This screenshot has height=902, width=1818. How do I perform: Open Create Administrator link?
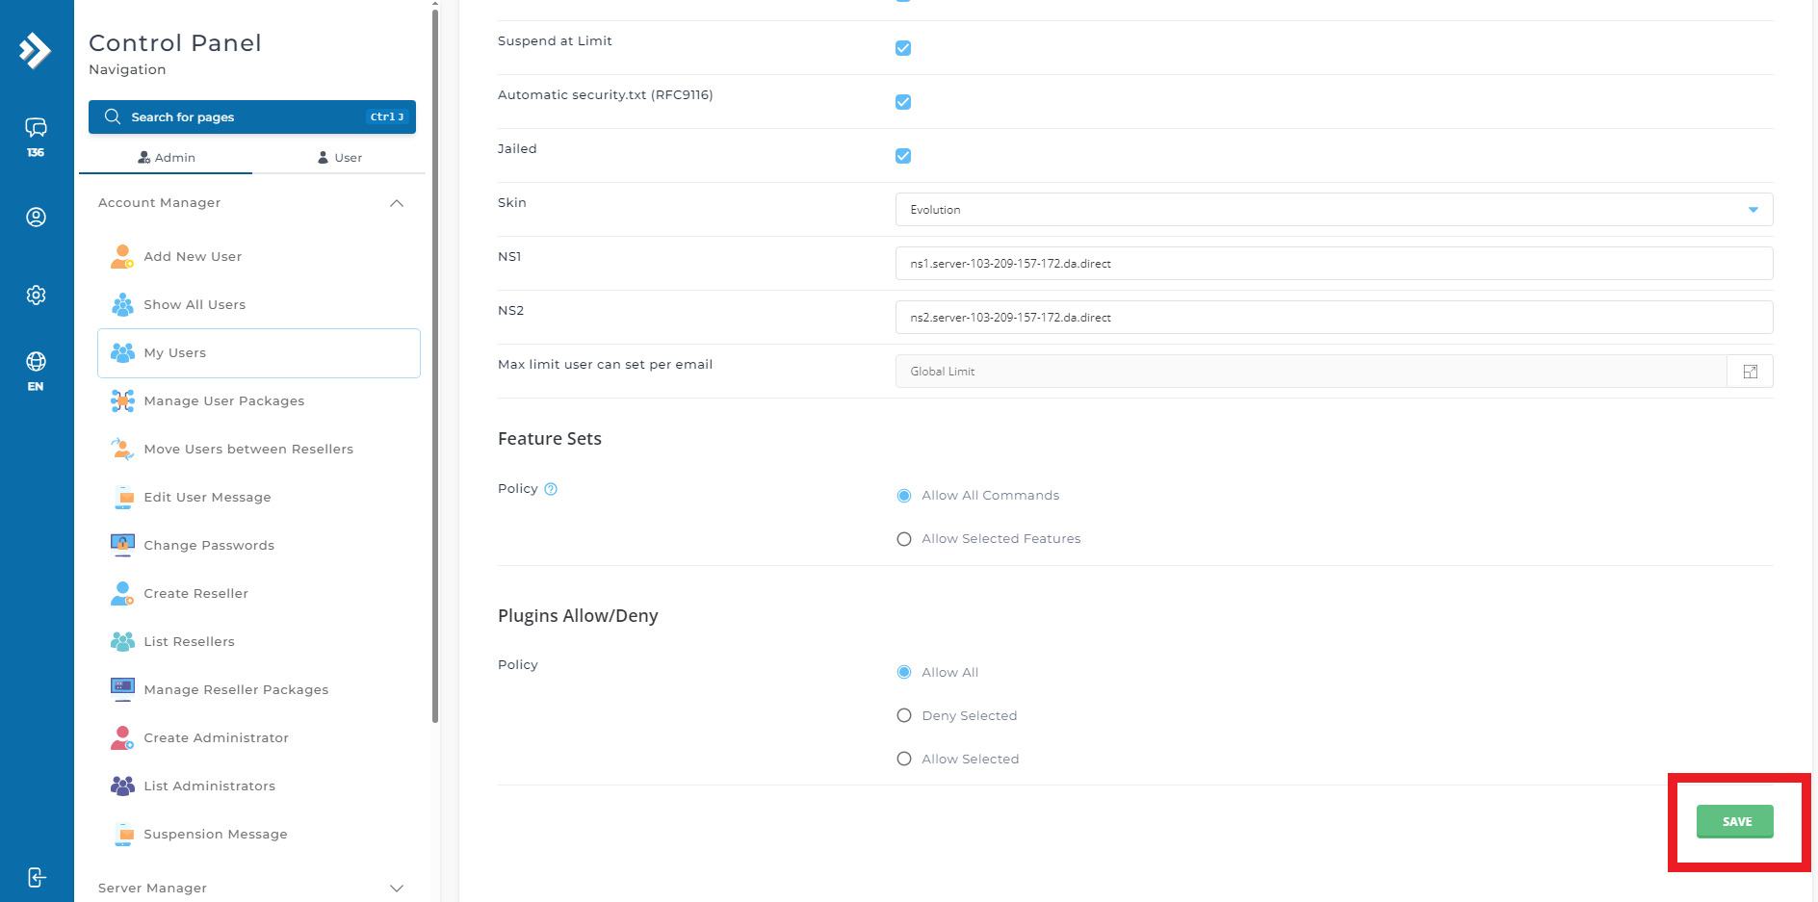[x=216, y=737]
